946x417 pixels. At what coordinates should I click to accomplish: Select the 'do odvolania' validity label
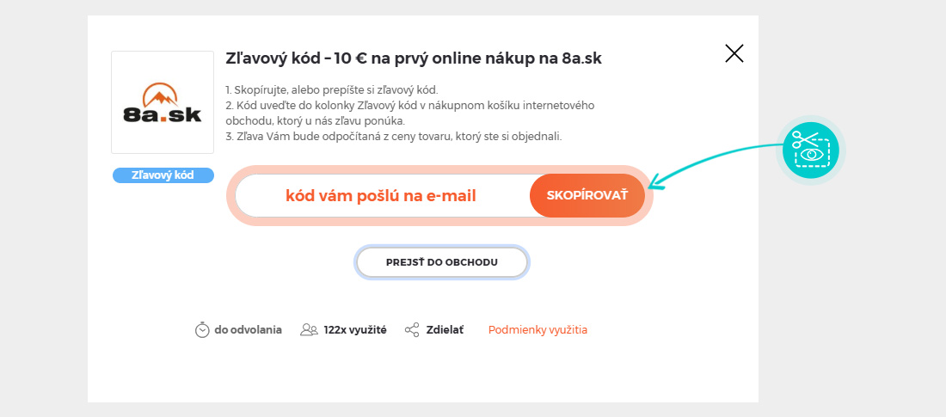point(248,330)
